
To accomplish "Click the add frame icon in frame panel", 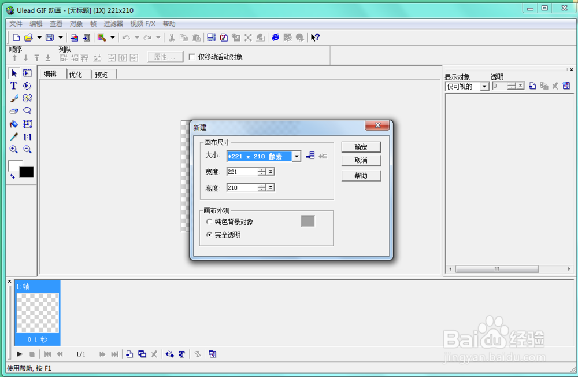I will (x=129, y=354).
